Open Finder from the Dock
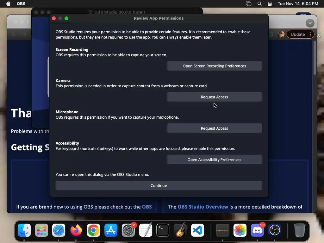 coord(24,230)
